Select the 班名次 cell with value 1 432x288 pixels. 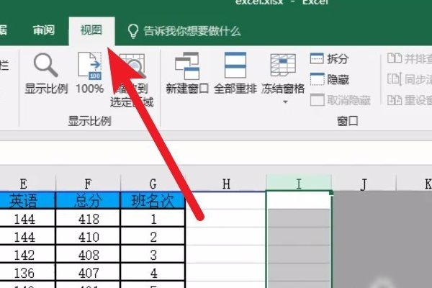[x=153, y=219]
